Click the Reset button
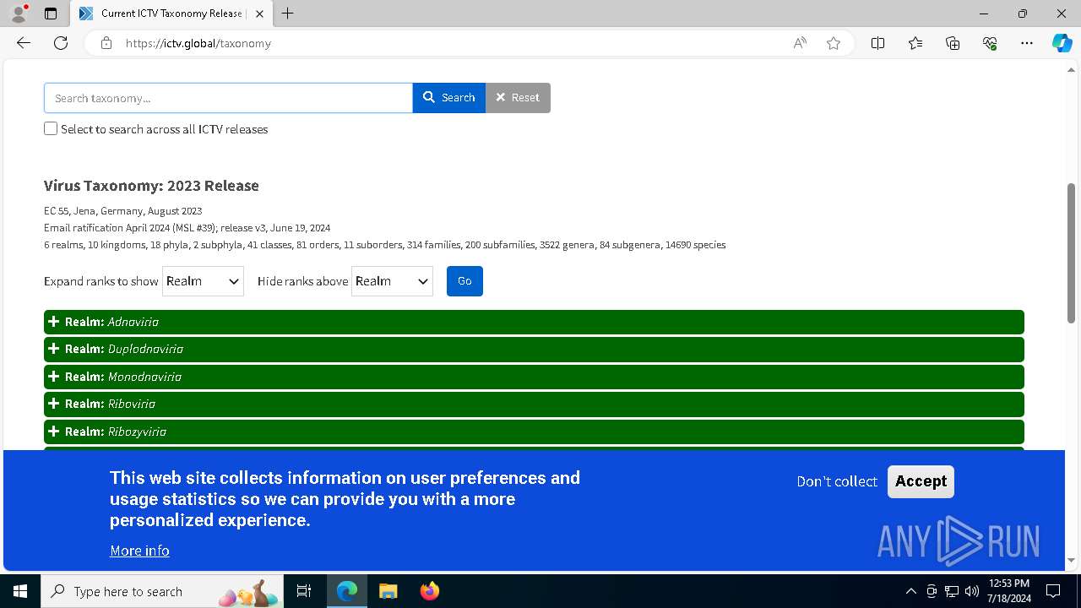Image resolution: width=1081 pixels, height=608 pixels. point(518,98)
